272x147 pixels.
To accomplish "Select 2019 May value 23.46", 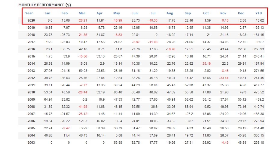I will pos(118,28).
